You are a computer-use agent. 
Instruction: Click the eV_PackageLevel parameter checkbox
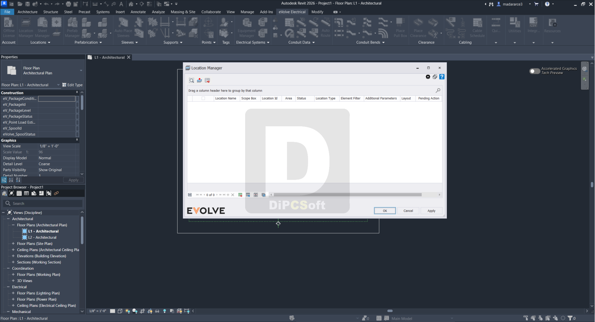pos(77,111)
